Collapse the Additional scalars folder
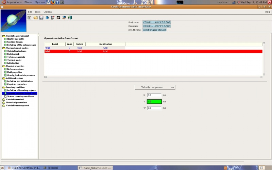The width and height of the screenshot is (272, 170). coord(4,78)
